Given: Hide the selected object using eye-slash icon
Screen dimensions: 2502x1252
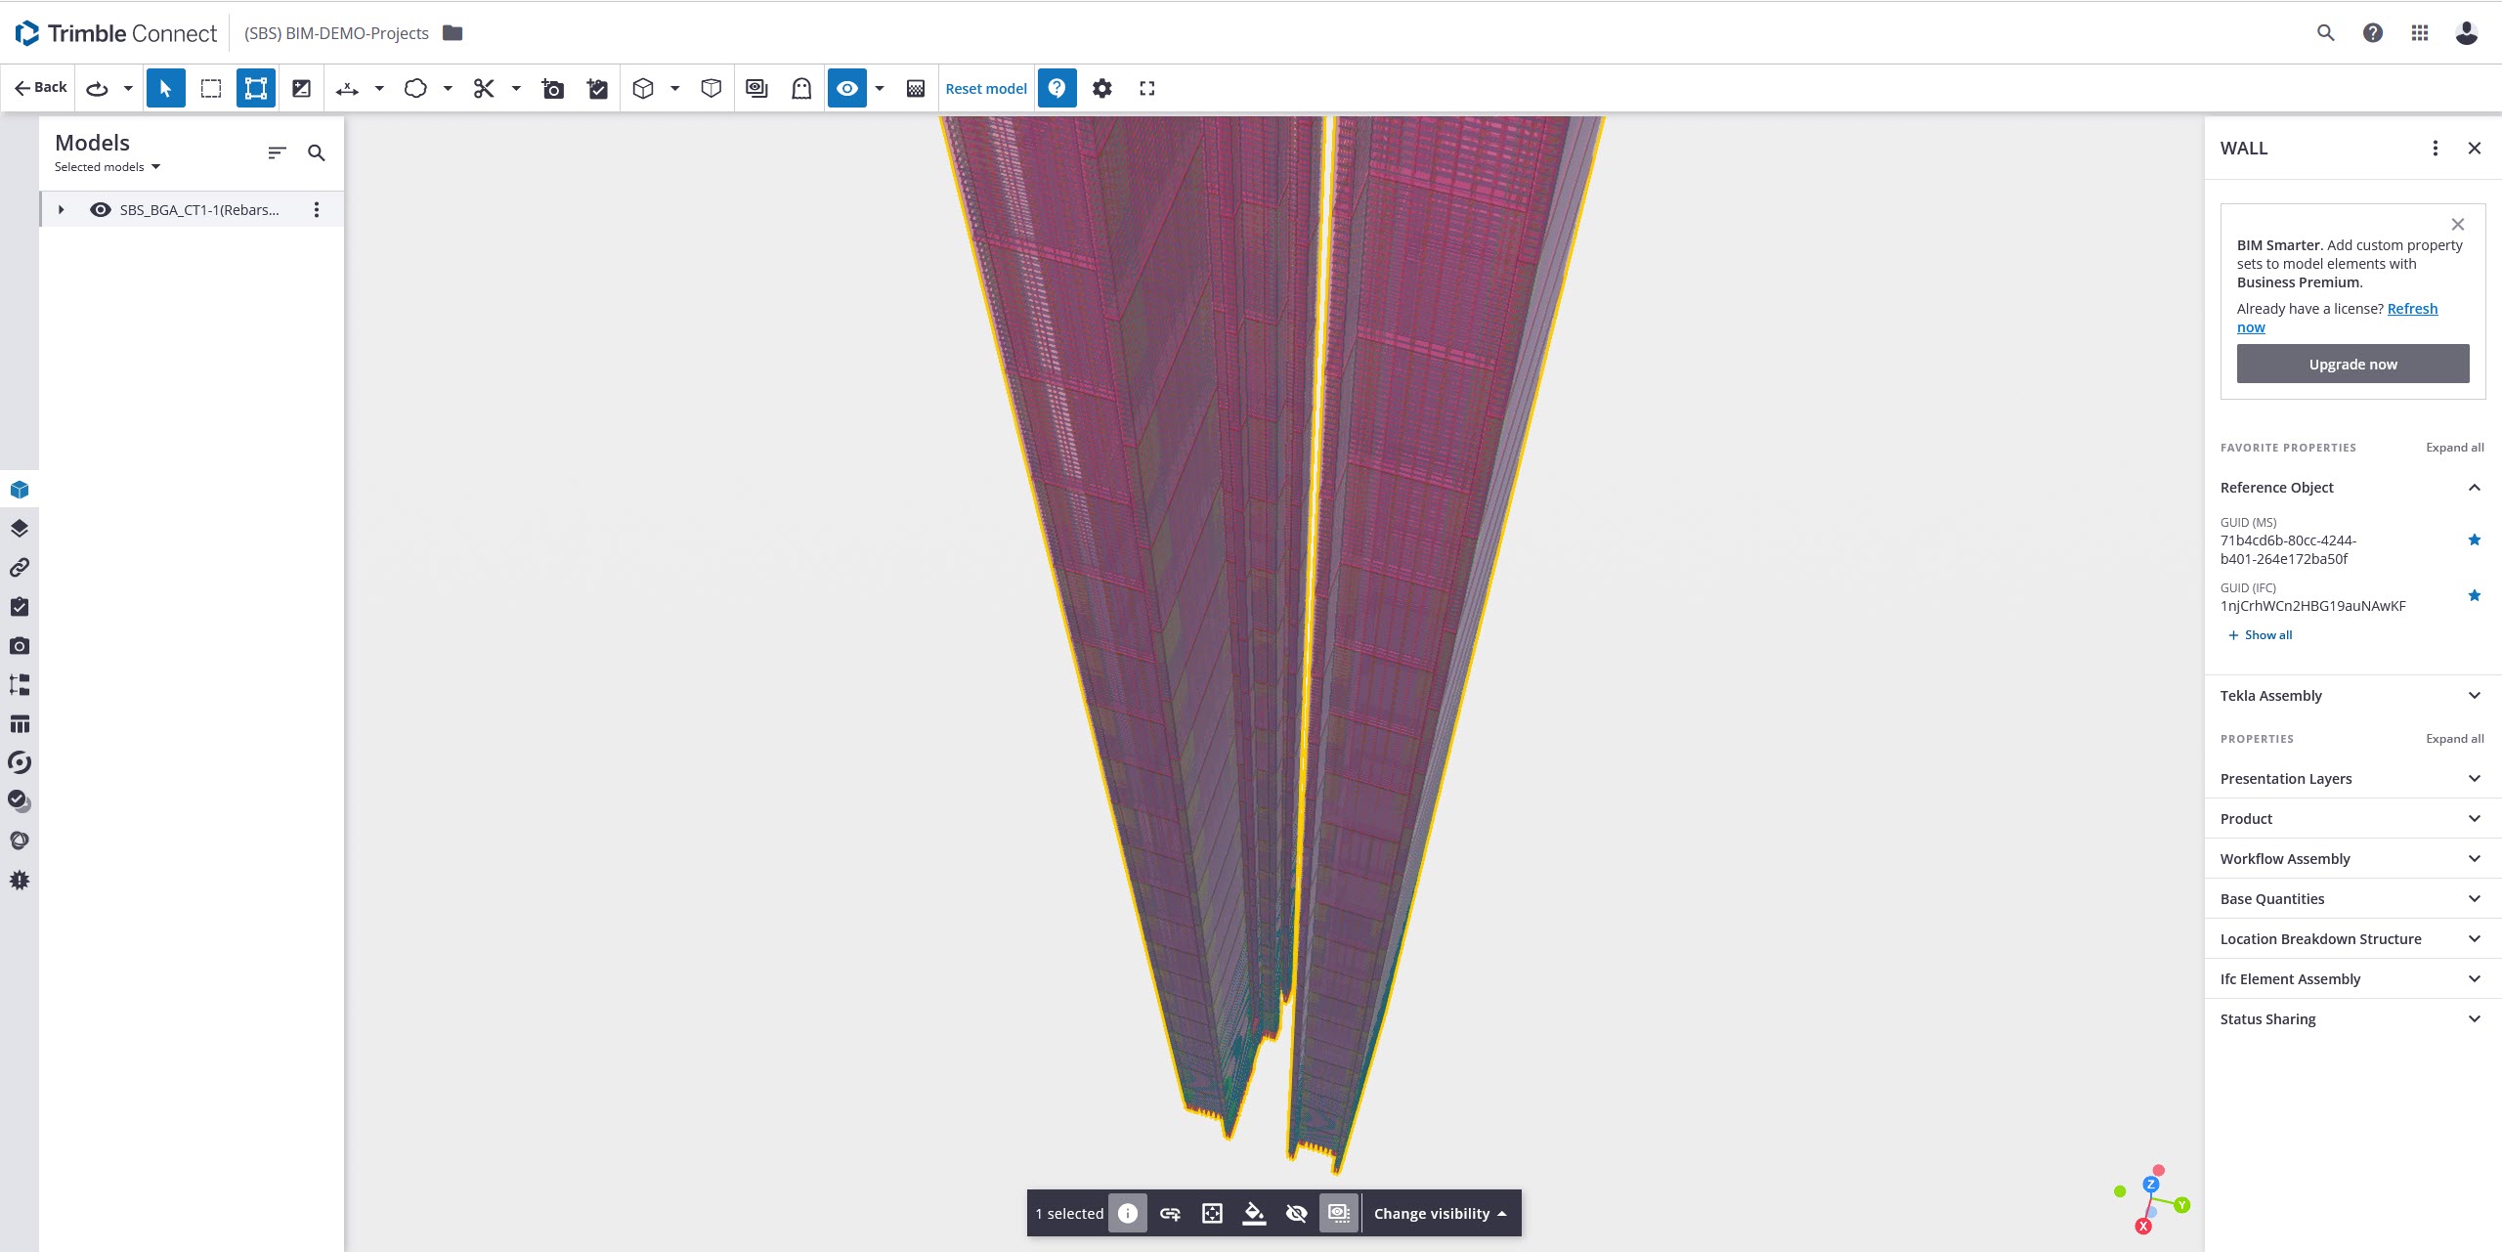Looking at the screenshot, I should click(1296, 1213).
